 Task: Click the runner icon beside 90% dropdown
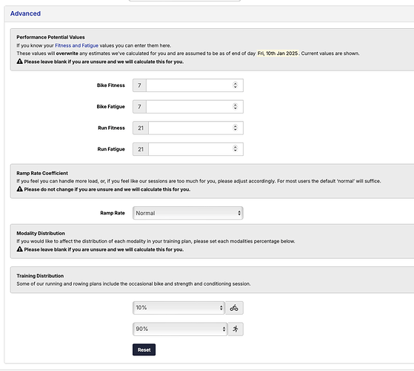coord(236,329)
